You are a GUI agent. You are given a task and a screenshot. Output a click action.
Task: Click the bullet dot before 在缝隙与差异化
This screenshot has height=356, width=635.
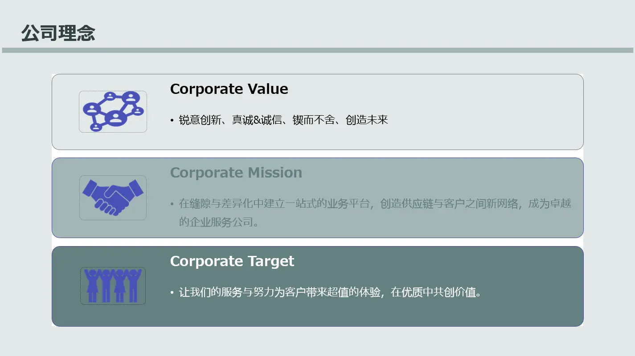click(x=172, y=204)
